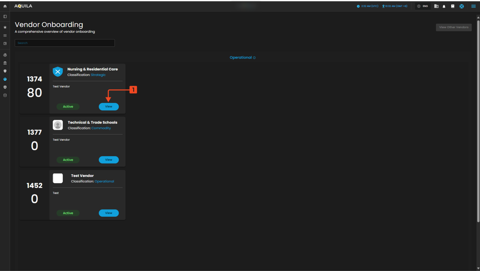
Task: Click the vendor Search field
Action: (x=65, y=43)
